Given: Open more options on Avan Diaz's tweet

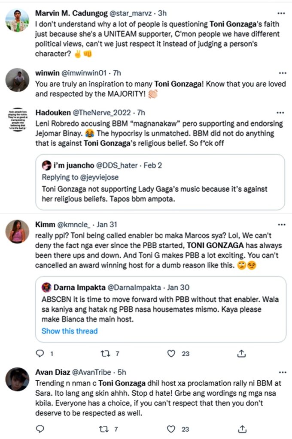Looking at the screenshot, I should click(x=281, y=372).
